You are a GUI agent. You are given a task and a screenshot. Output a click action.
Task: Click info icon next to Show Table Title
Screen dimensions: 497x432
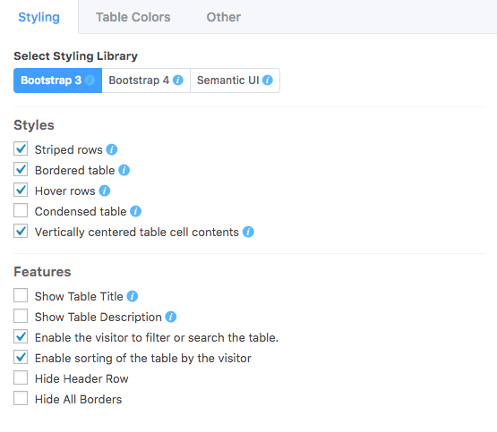pos(133,296)
